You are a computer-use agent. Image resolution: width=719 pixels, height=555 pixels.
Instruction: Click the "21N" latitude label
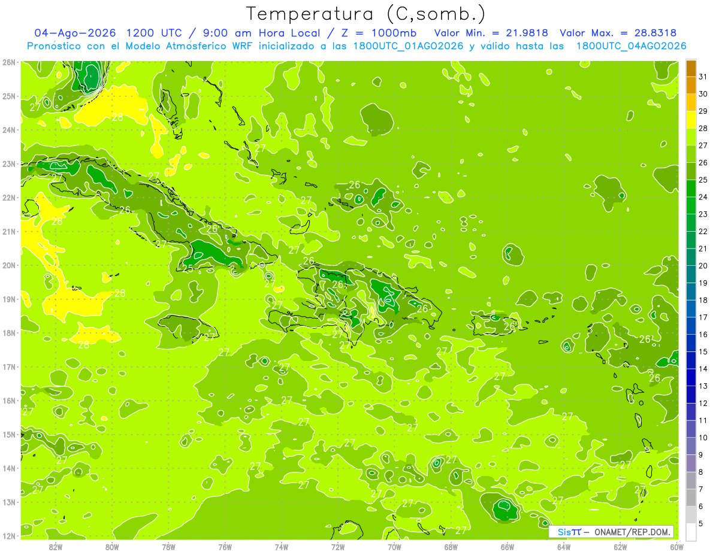point(9,232)
